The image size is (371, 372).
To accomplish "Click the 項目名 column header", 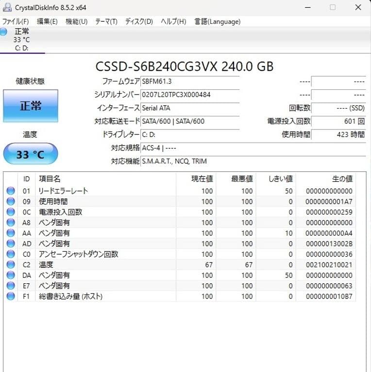I will pyautogui.click(x=106, y=179).
